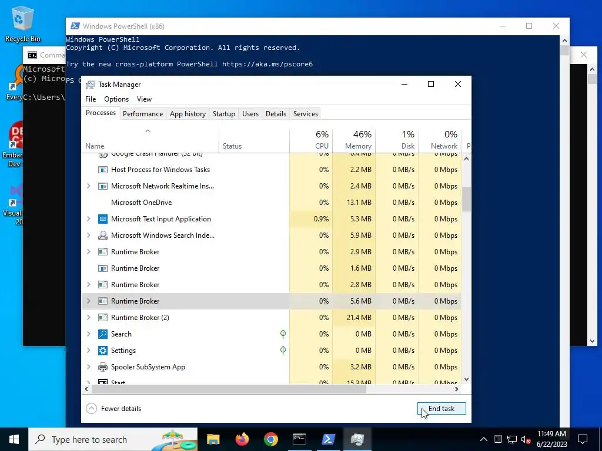The height and width of the screenshot is (451, 602).
Task: Expand the Search process row
Action: coord(89,334)
